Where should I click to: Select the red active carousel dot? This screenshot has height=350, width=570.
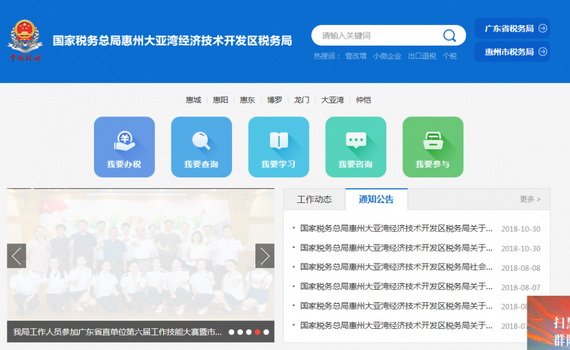(258, 332)
